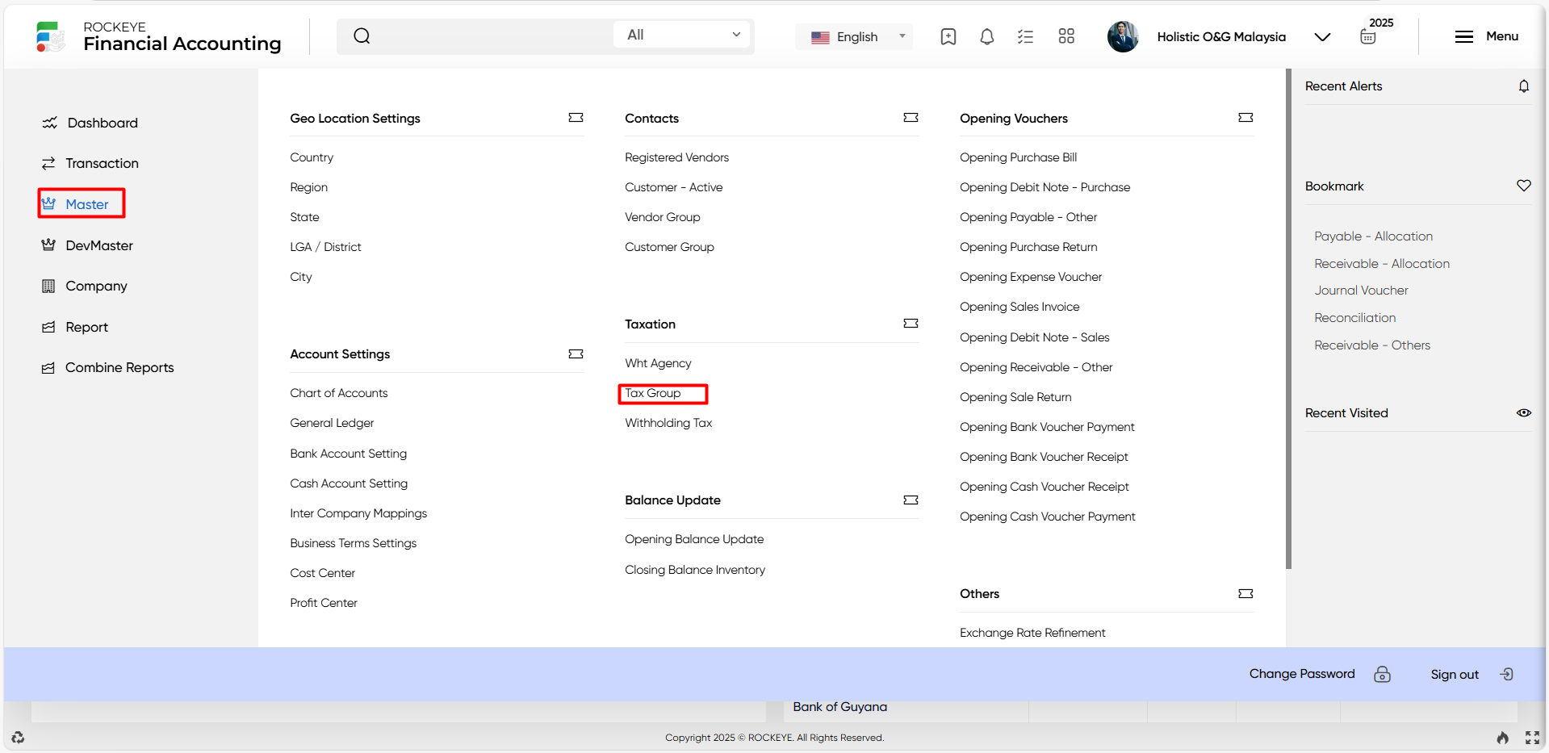Open the 2025 calendar year icon

point(1368,36)
